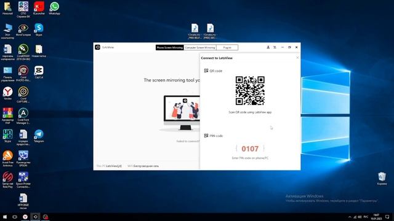Close the Connect to LetsView panel
Viewport: 394px width, 221px height.
point(297,58)
